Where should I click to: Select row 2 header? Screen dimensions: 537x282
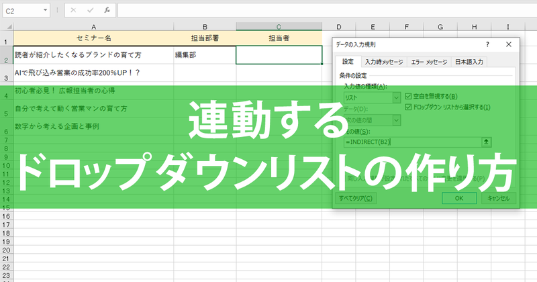(7, 55)
